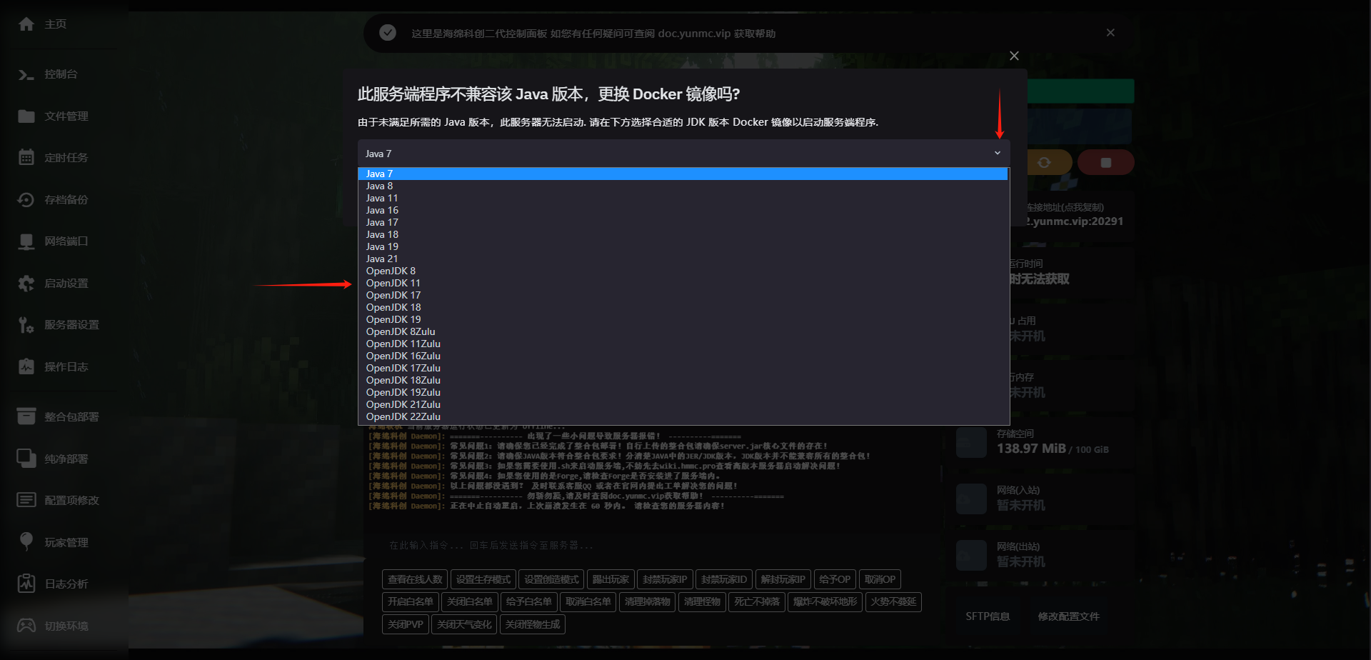Click the 给予OP button
The width and height of the screenshot is (1371, 660).
pos(835,579)
